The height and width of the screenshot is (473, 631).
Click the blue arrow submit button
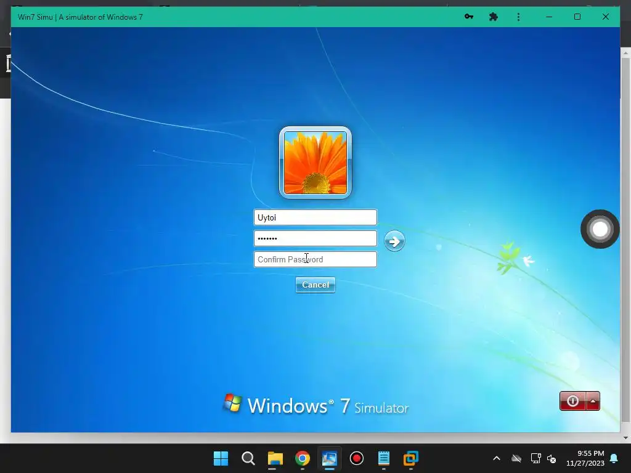pos(394,241)
